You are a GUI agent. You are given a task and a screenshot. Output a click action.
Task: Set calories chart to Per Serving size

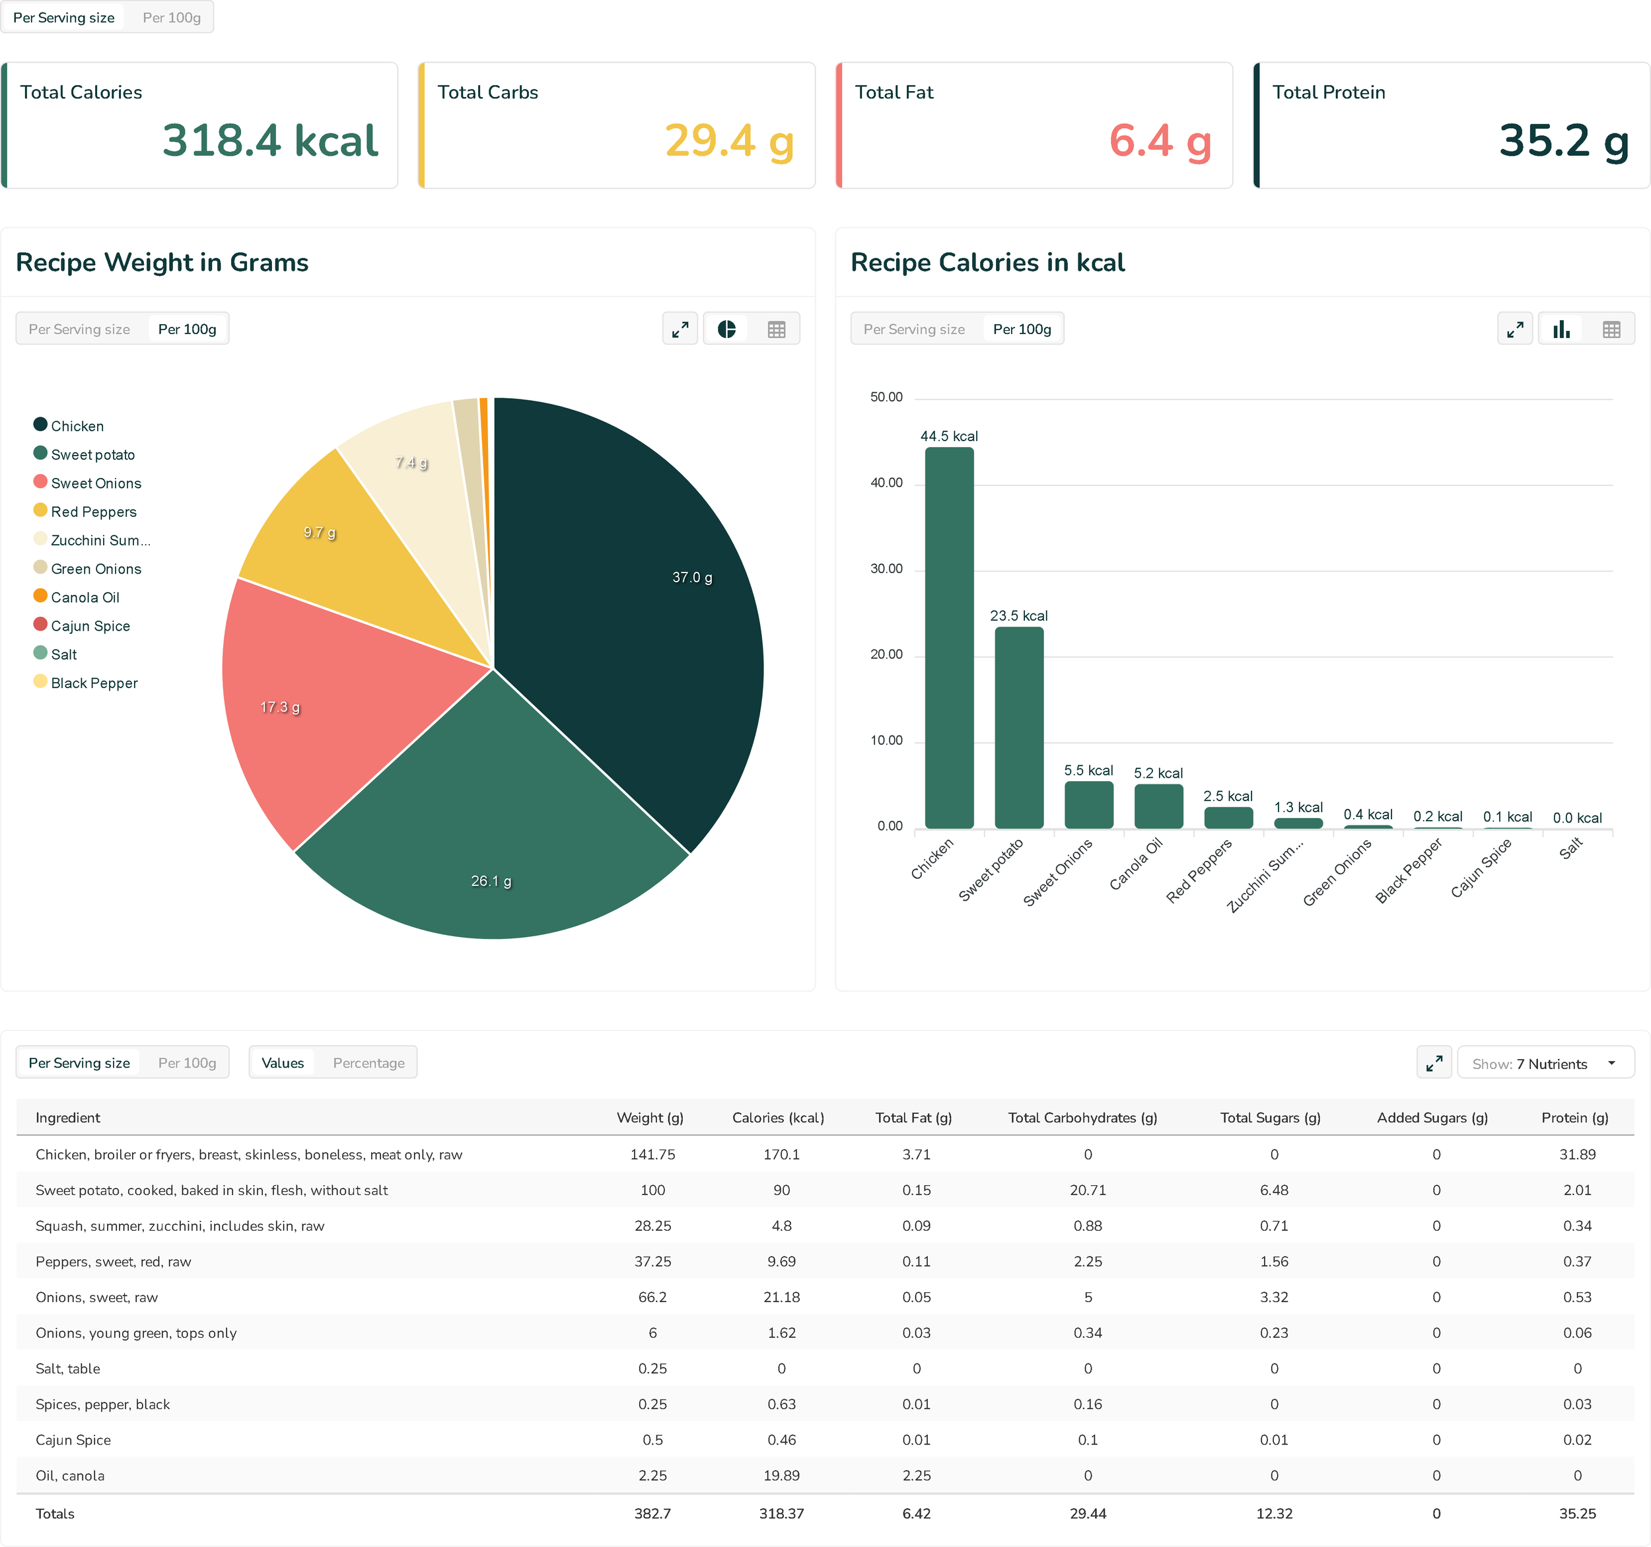[913, 329]
